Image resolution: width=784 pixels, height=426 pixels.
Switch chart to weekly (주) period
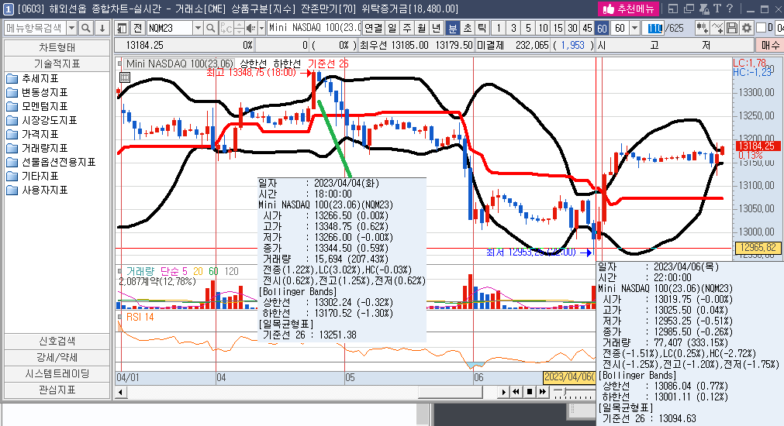click(407, 28)
